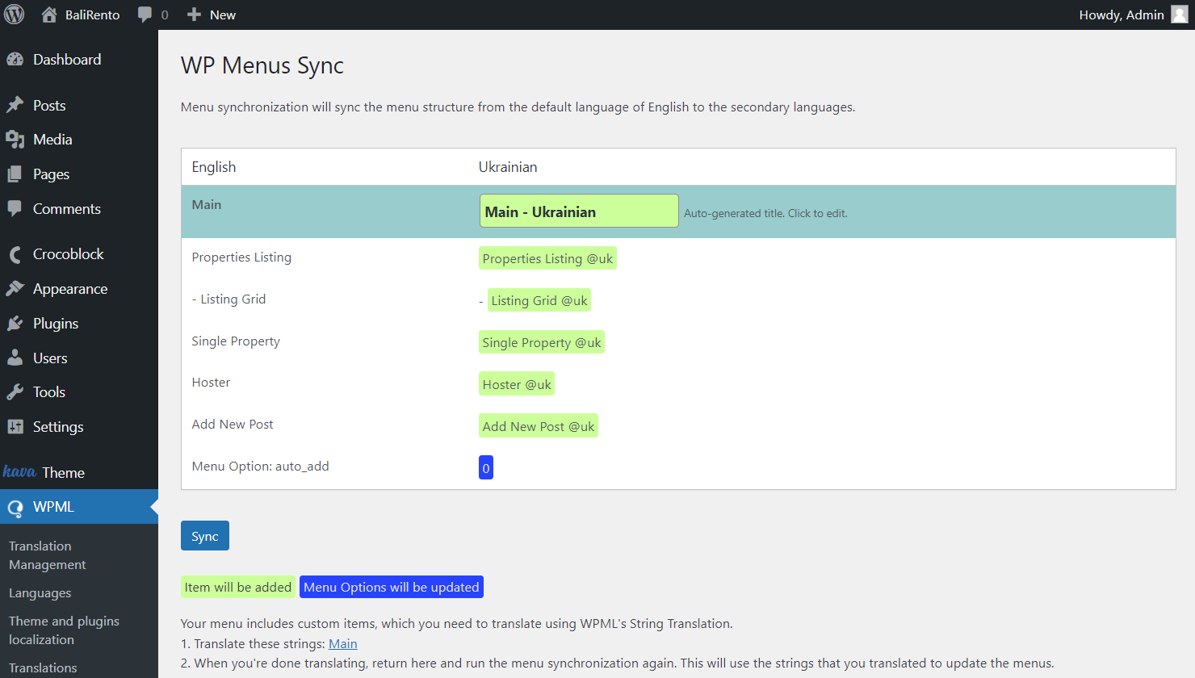Click the Properties Listing @uk item
Viewport: 1195px width, 678px height.
pos(547,258)
